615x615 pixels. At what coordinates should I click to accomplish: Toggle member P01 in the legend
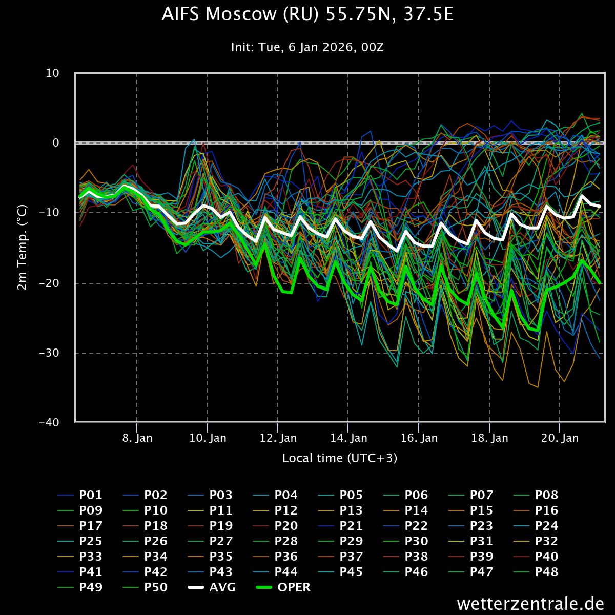[90, 495]
